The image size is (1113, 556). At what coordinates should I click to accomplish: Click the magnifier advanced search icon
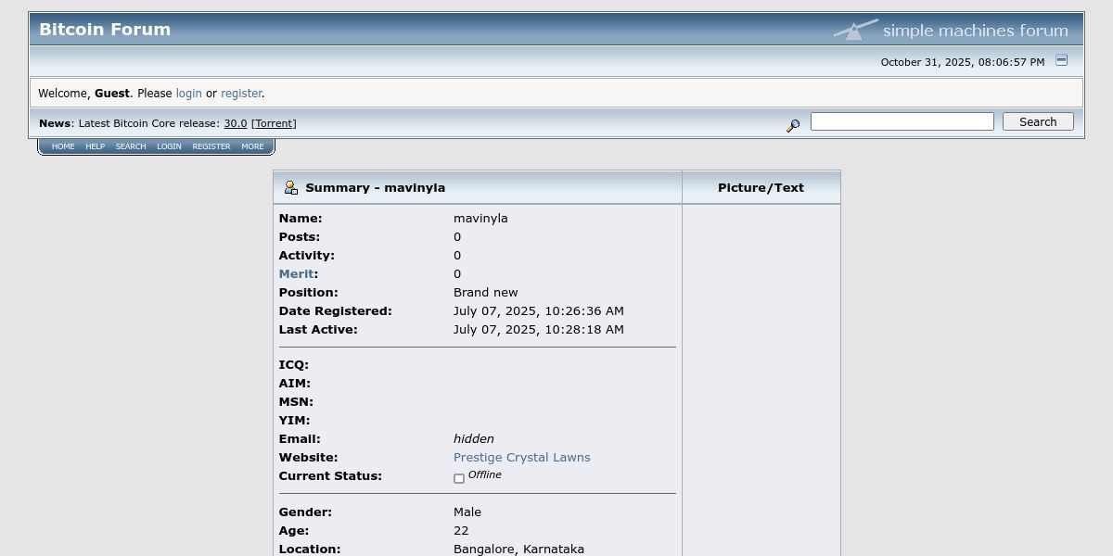[x=793, y=125]
